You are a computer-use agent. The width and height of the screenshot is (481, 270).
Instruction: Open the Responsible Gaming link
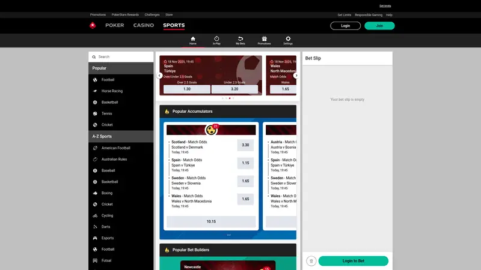pos(369,15)
